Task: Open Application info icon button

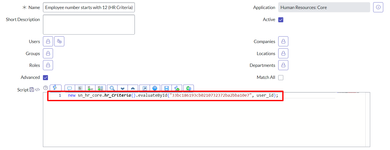Action: click(x=378, y=8)
